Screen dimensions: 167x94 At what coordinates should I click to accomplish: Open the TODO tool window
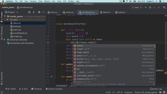(x=10, y=89)
